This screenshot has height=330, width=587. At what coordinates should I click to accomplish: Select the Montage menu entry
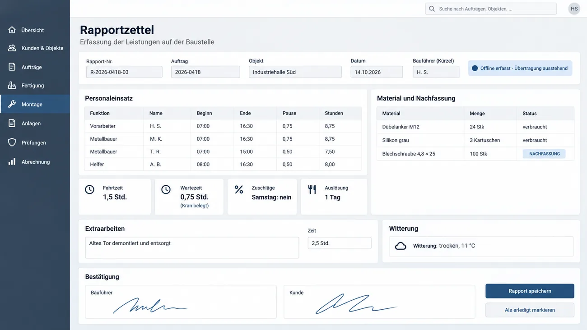35,104
